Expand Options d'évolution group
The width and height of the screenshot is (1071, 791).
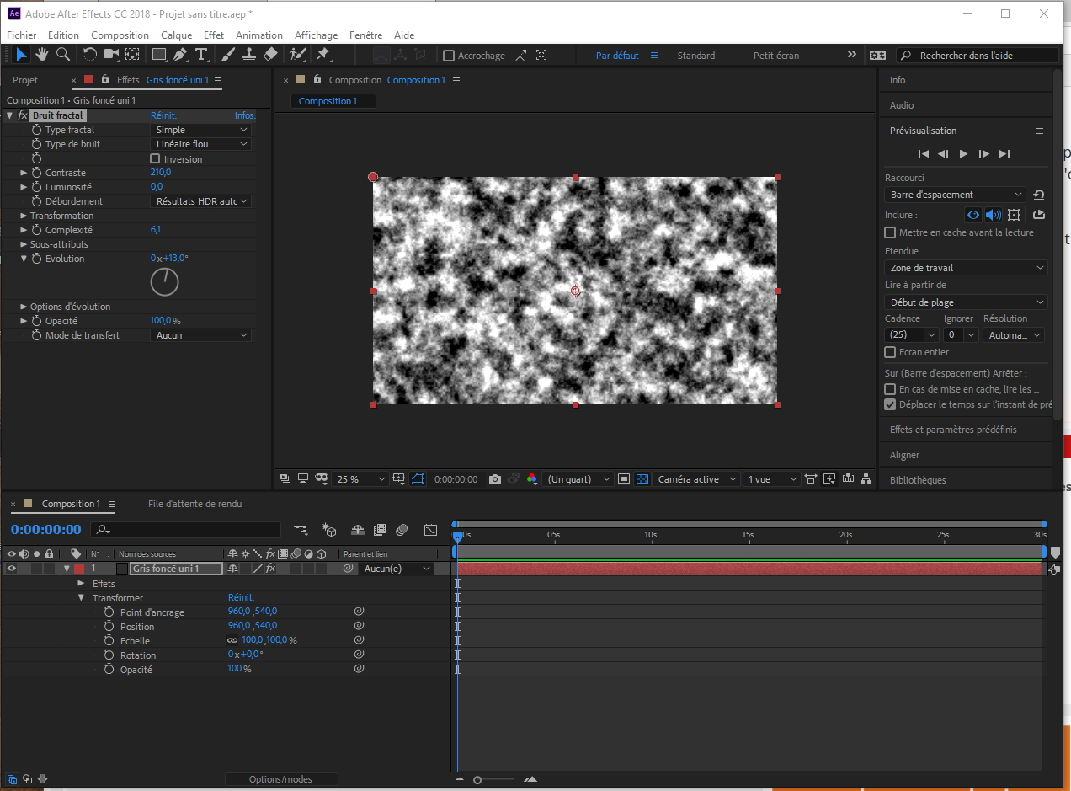click(x=24, y=307)
